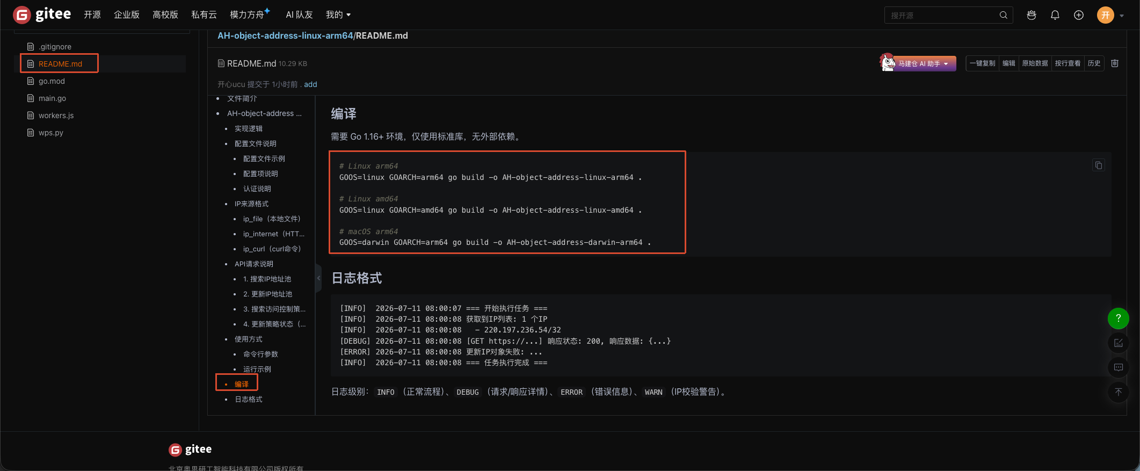Open the notifications bell
This screenshot has height=471, width=1140.
coord(1055,15)
